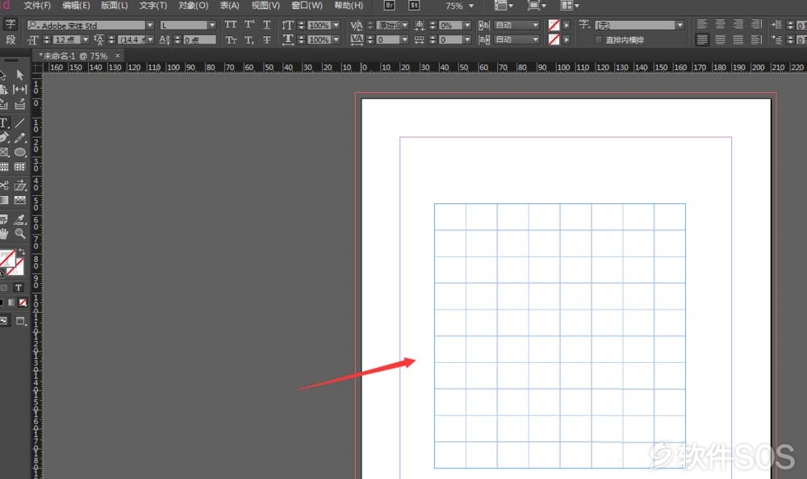Open the Adobe 宋体 Std font family dropdown

150,25
